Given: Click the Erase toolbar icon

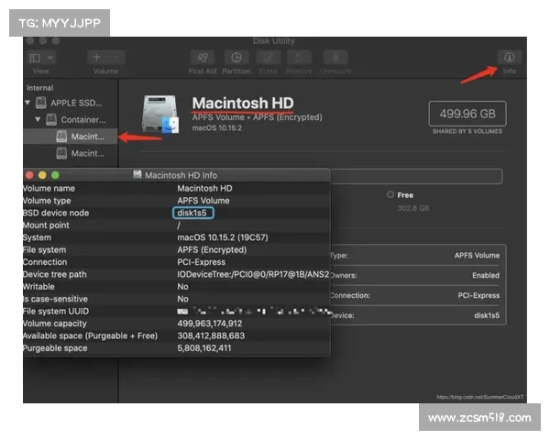Looking at the screenshot, I should (x=268, y=57).
